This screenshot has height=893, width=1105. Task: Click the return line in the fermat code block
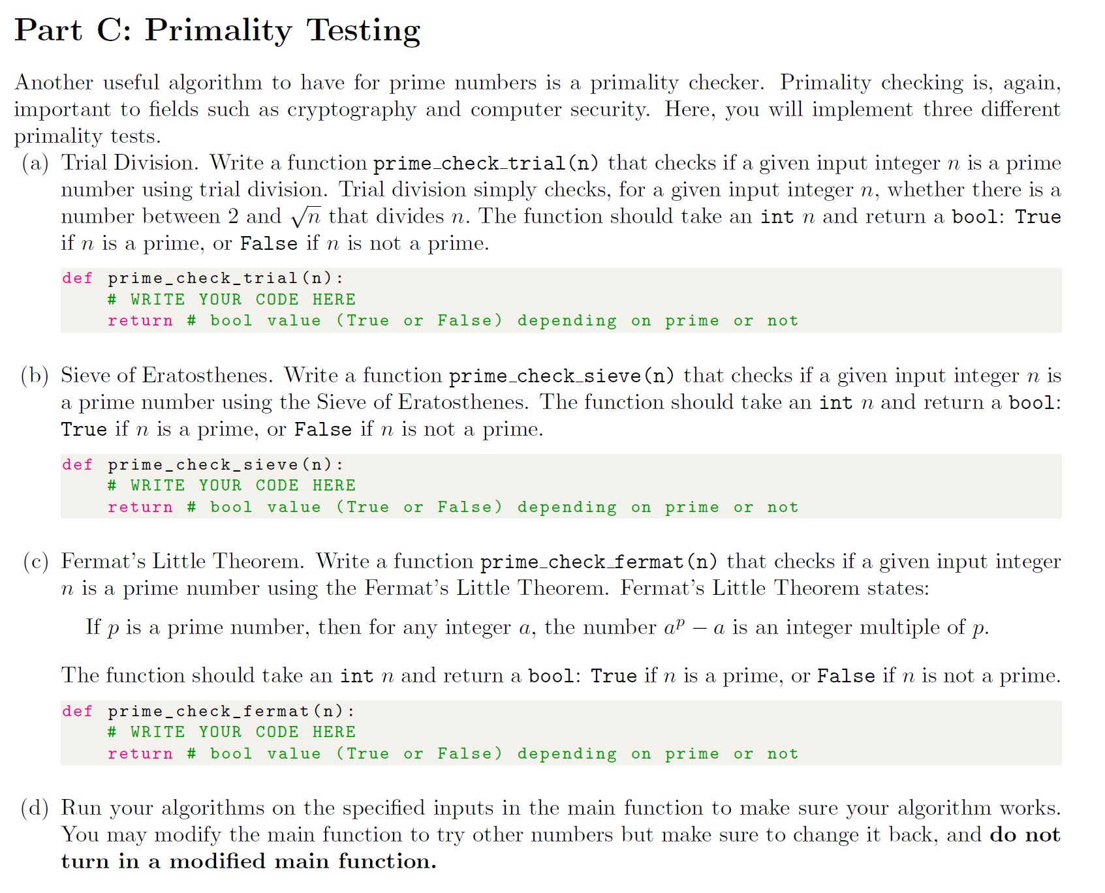452,754
